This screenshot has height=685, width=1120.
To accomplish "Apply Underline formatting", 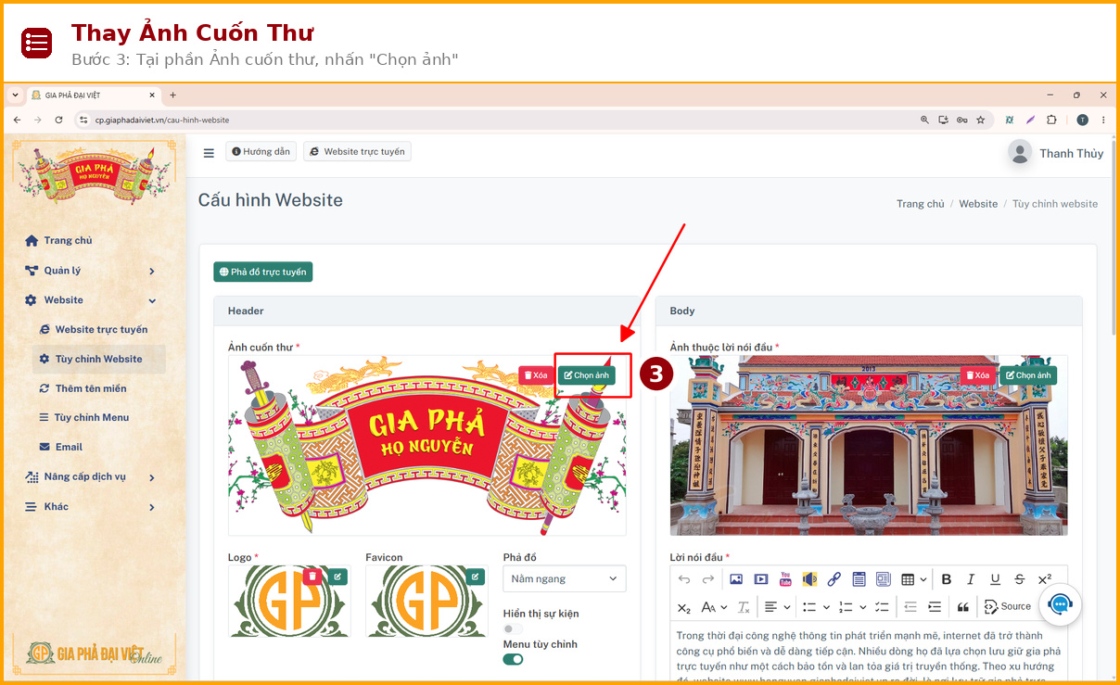I will click(x=995, y=579).
